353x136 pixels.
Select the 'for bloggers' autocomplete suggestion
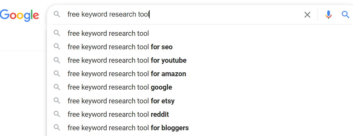[x=128, y=128]
